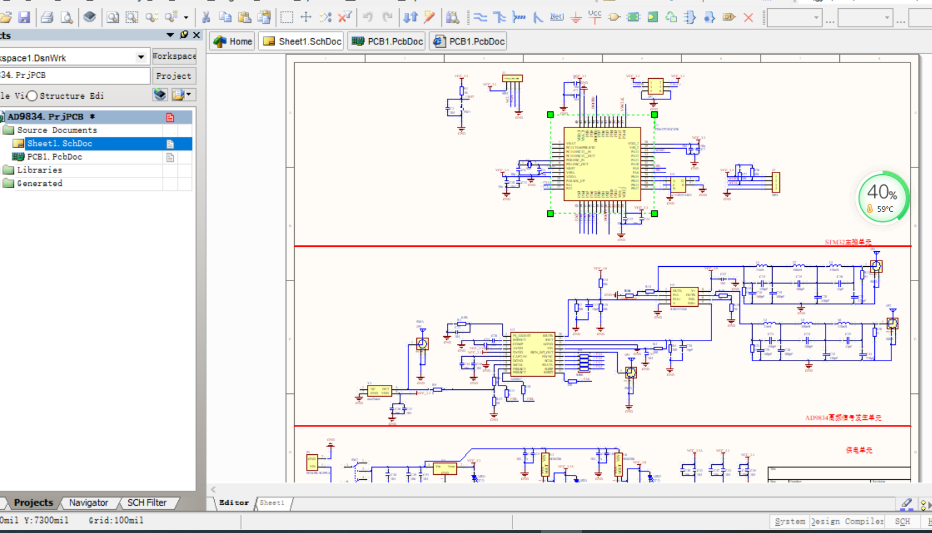Switch to the Sheet1.SchDoc tab

pos(302,41)
